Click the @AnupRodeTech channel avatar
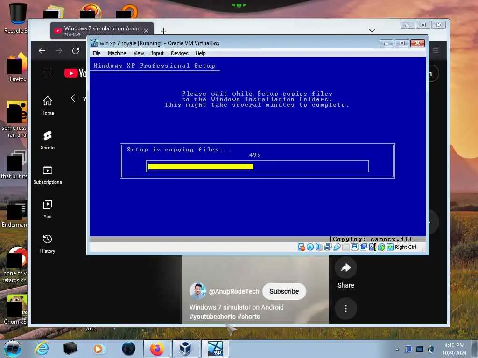478x358 pixels. coord(197,291)
